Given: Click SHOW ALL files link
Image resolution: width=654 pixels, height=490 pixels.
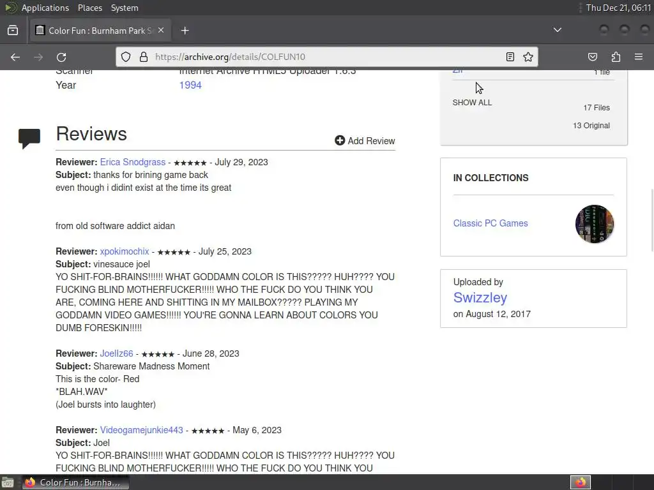Looking at the screenshot, I should pyautogui.click(x=472, y=103).
